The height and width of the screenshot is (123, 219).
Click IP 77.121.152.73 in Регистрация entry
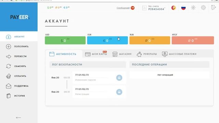[x=82, y=89]
